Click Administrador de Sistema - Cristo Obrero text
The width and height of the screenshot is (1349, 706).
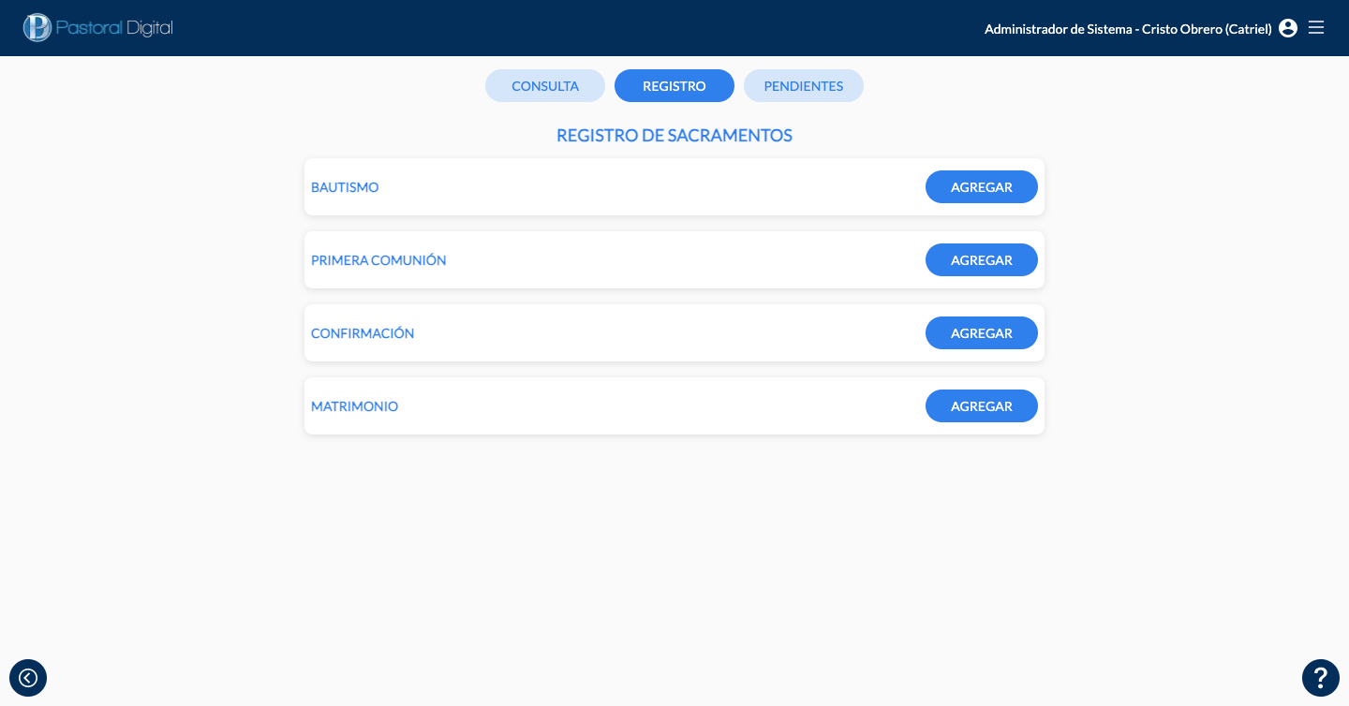coord(1128,29)
